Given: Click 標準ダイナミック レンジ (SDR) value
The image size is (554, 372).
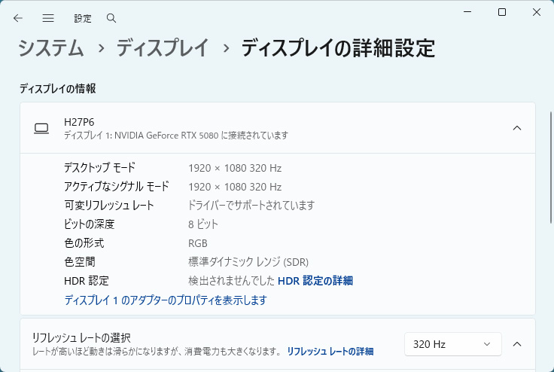Looking at the screenshot, I should coord(248,262).
